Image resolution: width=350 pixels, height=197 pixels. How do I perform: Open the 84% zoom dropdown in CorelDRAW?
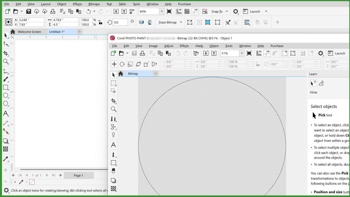[x=162, y=11]
